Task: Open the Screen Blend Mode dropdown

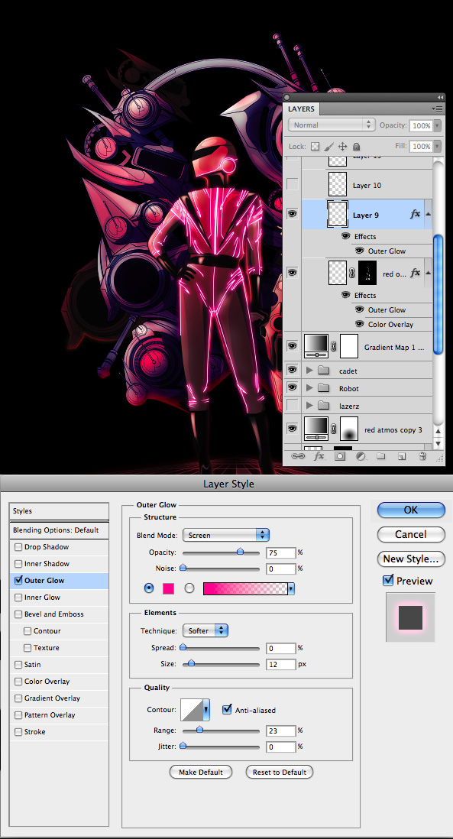Action: 225,535
